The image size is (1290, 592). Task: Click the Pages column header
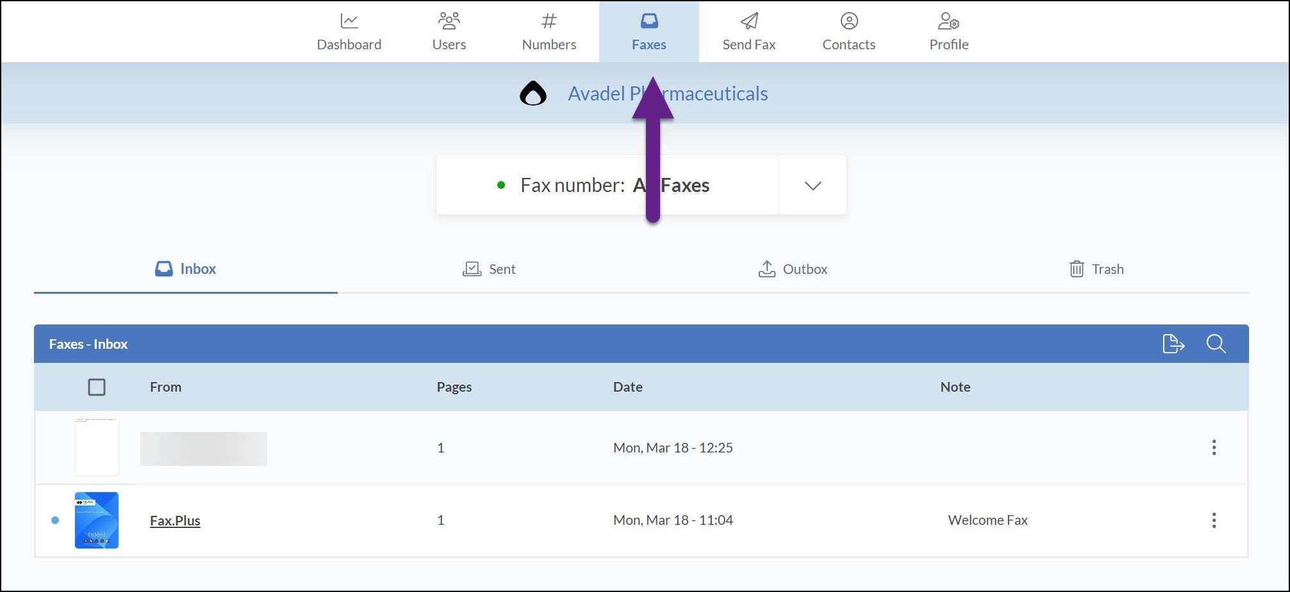coord(454,387)
